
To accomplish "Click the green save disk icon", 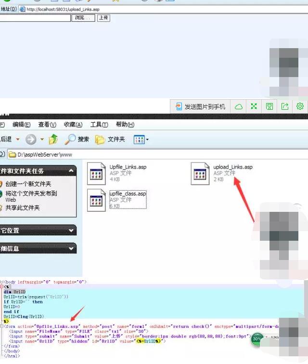I will coord(269,106).
